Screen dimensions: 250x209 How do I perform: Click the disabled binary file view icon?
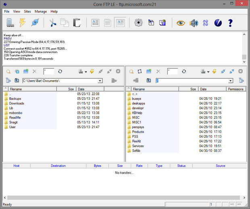pyautogui.click(x=108, y=23)
